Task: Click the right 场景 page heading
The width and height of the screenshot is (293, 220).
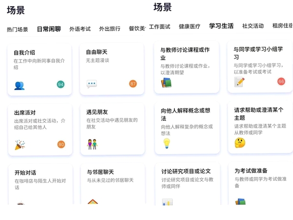Action: tap(163, 7)
